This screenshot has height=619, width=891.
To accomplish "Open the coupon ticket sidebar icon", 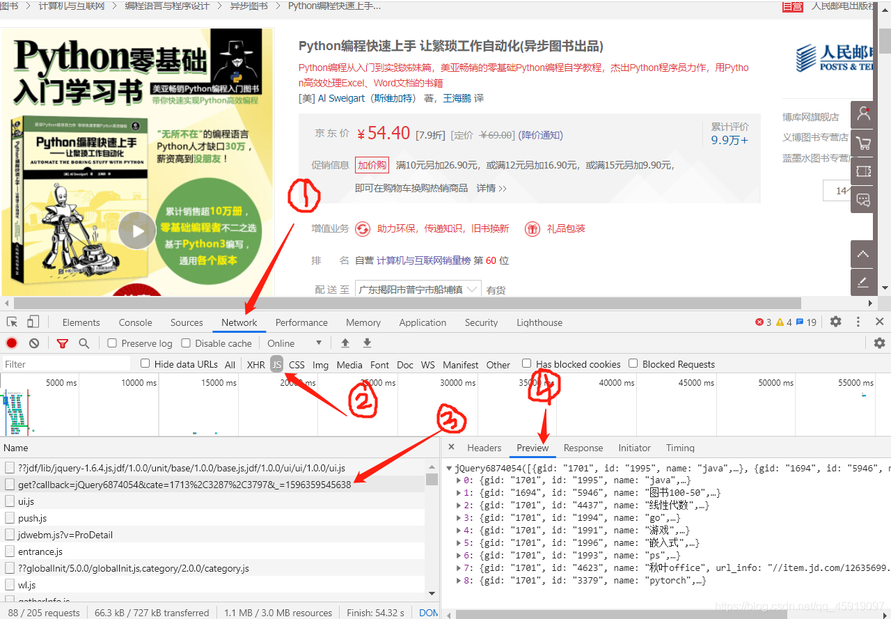I will [x=863, y=171].
